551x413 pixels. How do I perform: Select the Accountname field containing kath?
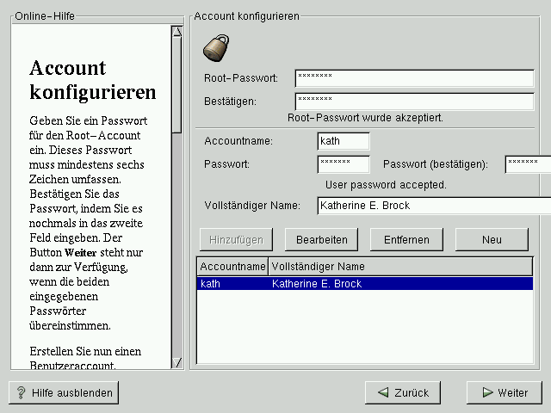(x=343, y=141)
